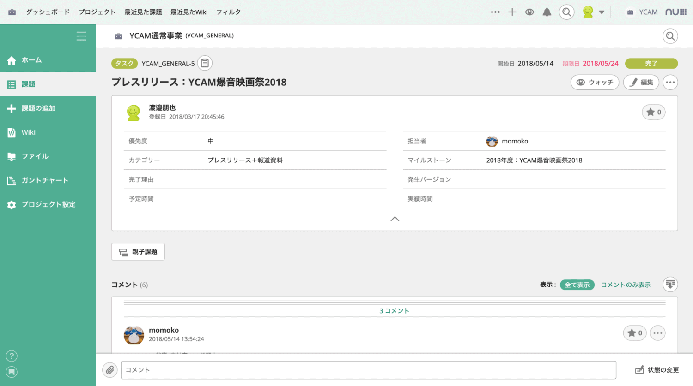This screenshot has width=693, height=386.
Task: Click the help question mark icon
Action: pos(12,356)
